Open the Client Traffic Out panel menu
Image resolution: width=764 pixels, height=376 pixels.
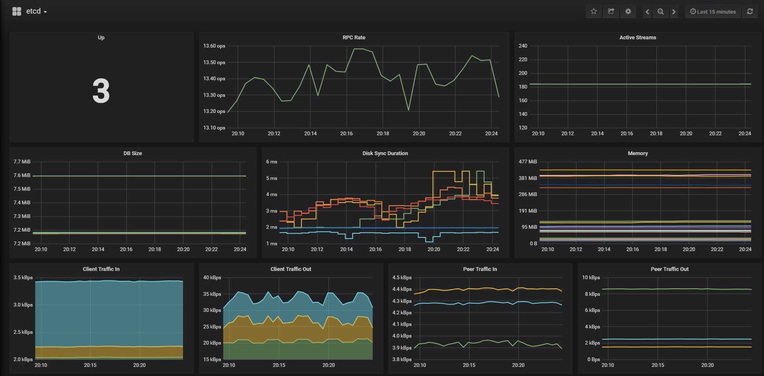pos(291,269)
